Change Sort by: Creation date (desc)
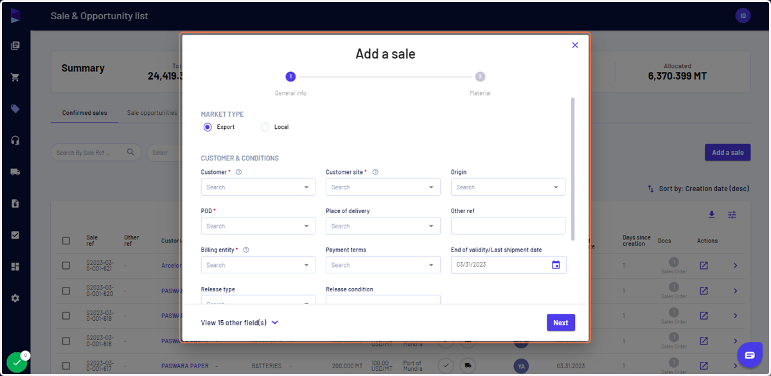771x376 pixels. coord(698,189)
